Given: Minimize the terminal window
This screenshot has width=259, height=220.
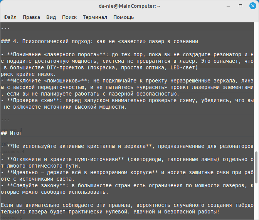Looking at the screenshot, I should coord(229,6).
